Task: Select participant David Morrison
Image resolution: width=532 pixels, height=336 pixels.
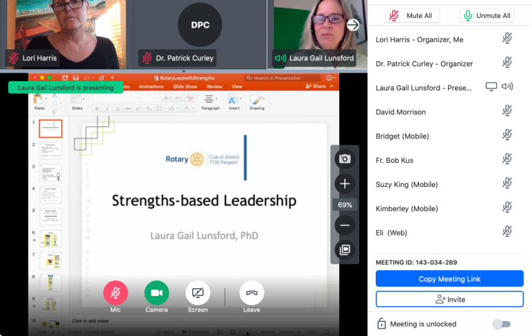Action: 401,112
